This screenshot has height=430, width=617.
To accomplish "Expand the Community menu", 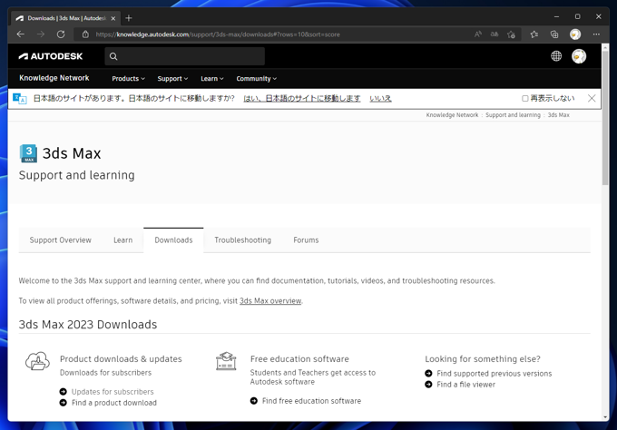I will [x=257, y=79].
